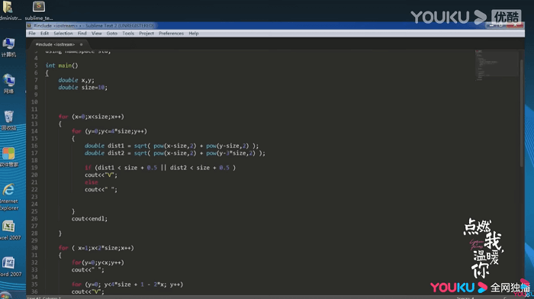Click the 'double x,y;' line
The image size is (534, 299).
point(76,80)
